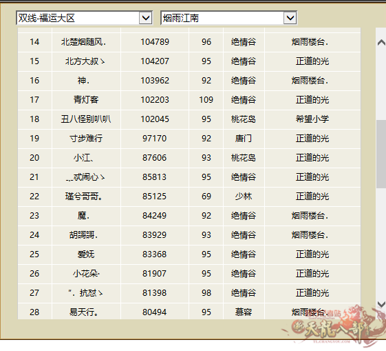
Task: Click score value 83929
Action: pos(155,235)
